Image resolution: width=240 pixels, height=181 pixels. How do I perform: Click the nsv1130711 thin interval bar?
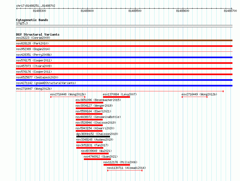pos(125,170)
